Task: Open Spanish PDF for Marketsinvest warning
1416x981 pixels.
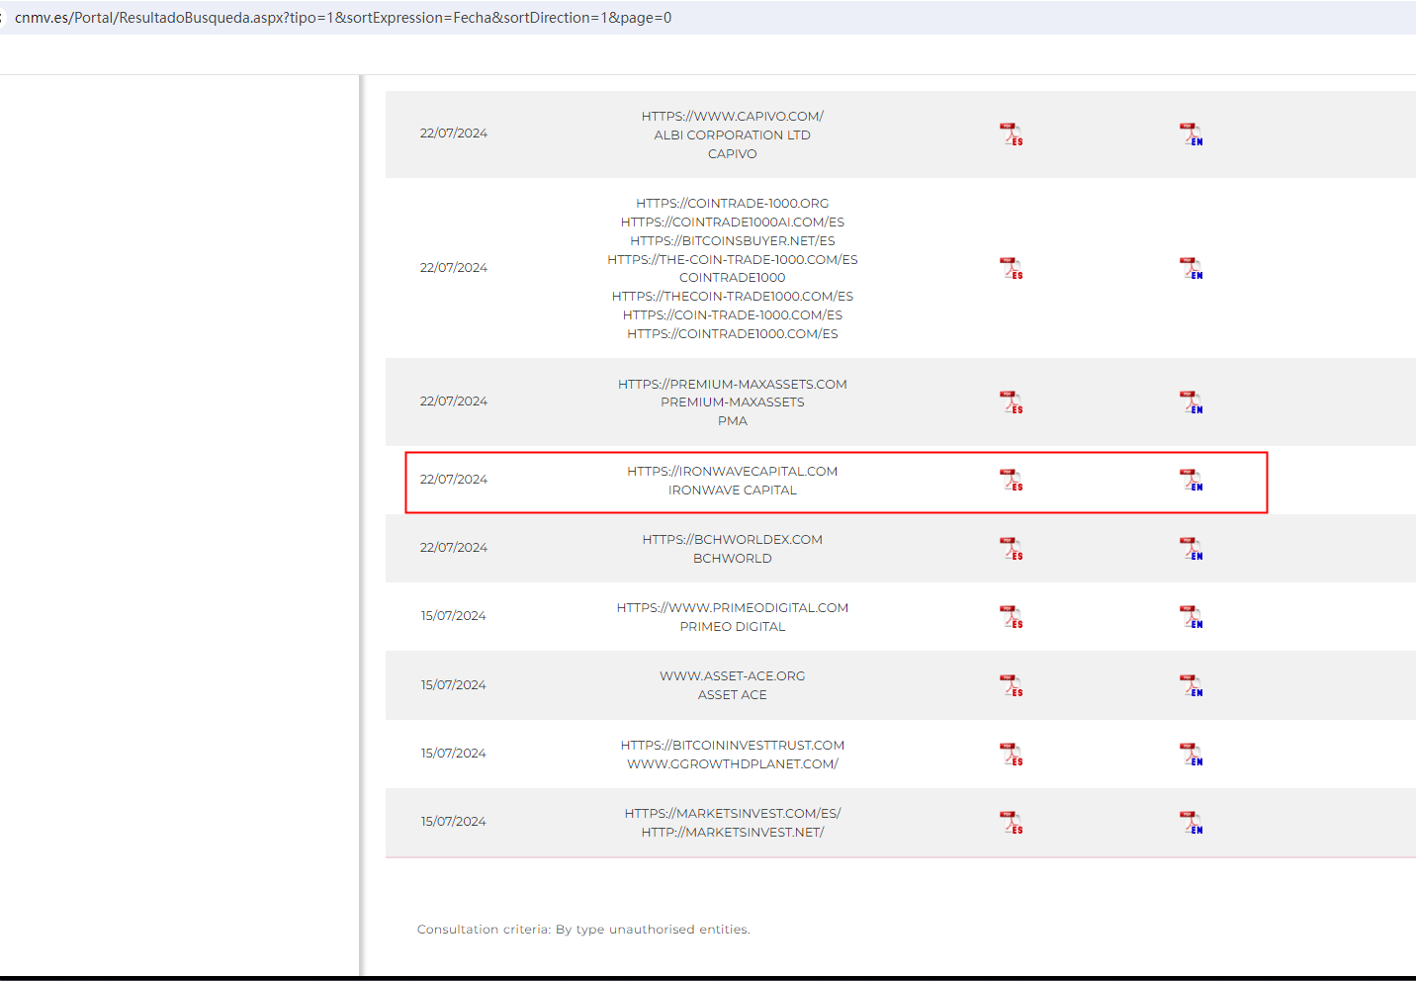Action: (x=1011, y=823)
